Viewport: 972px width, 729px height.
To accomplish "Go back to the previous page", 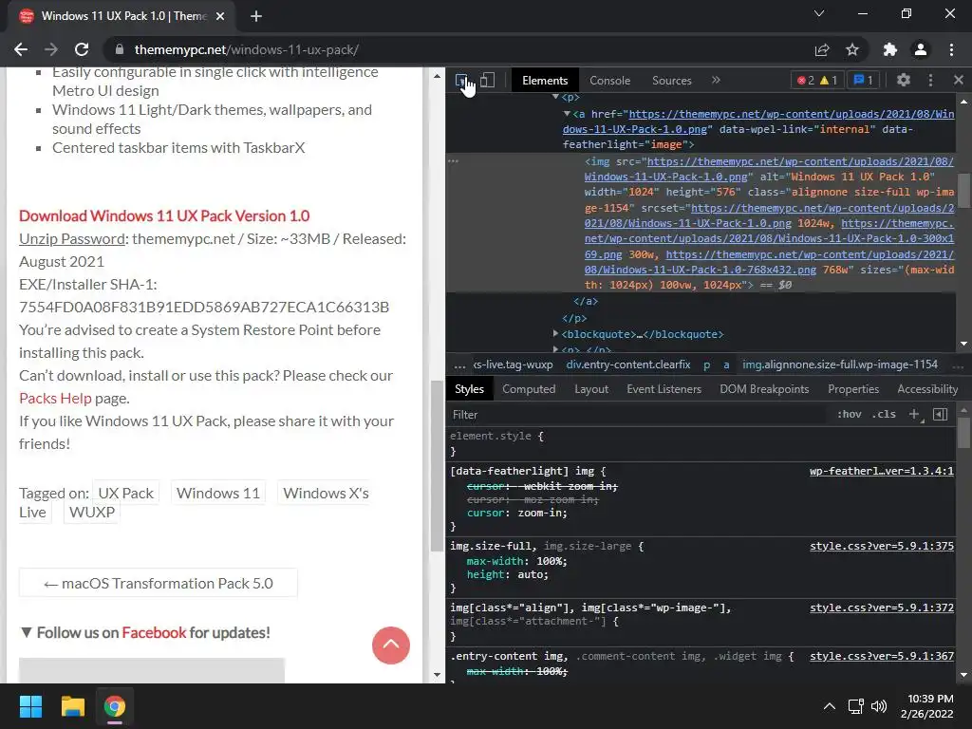I will tap(21, 49).
